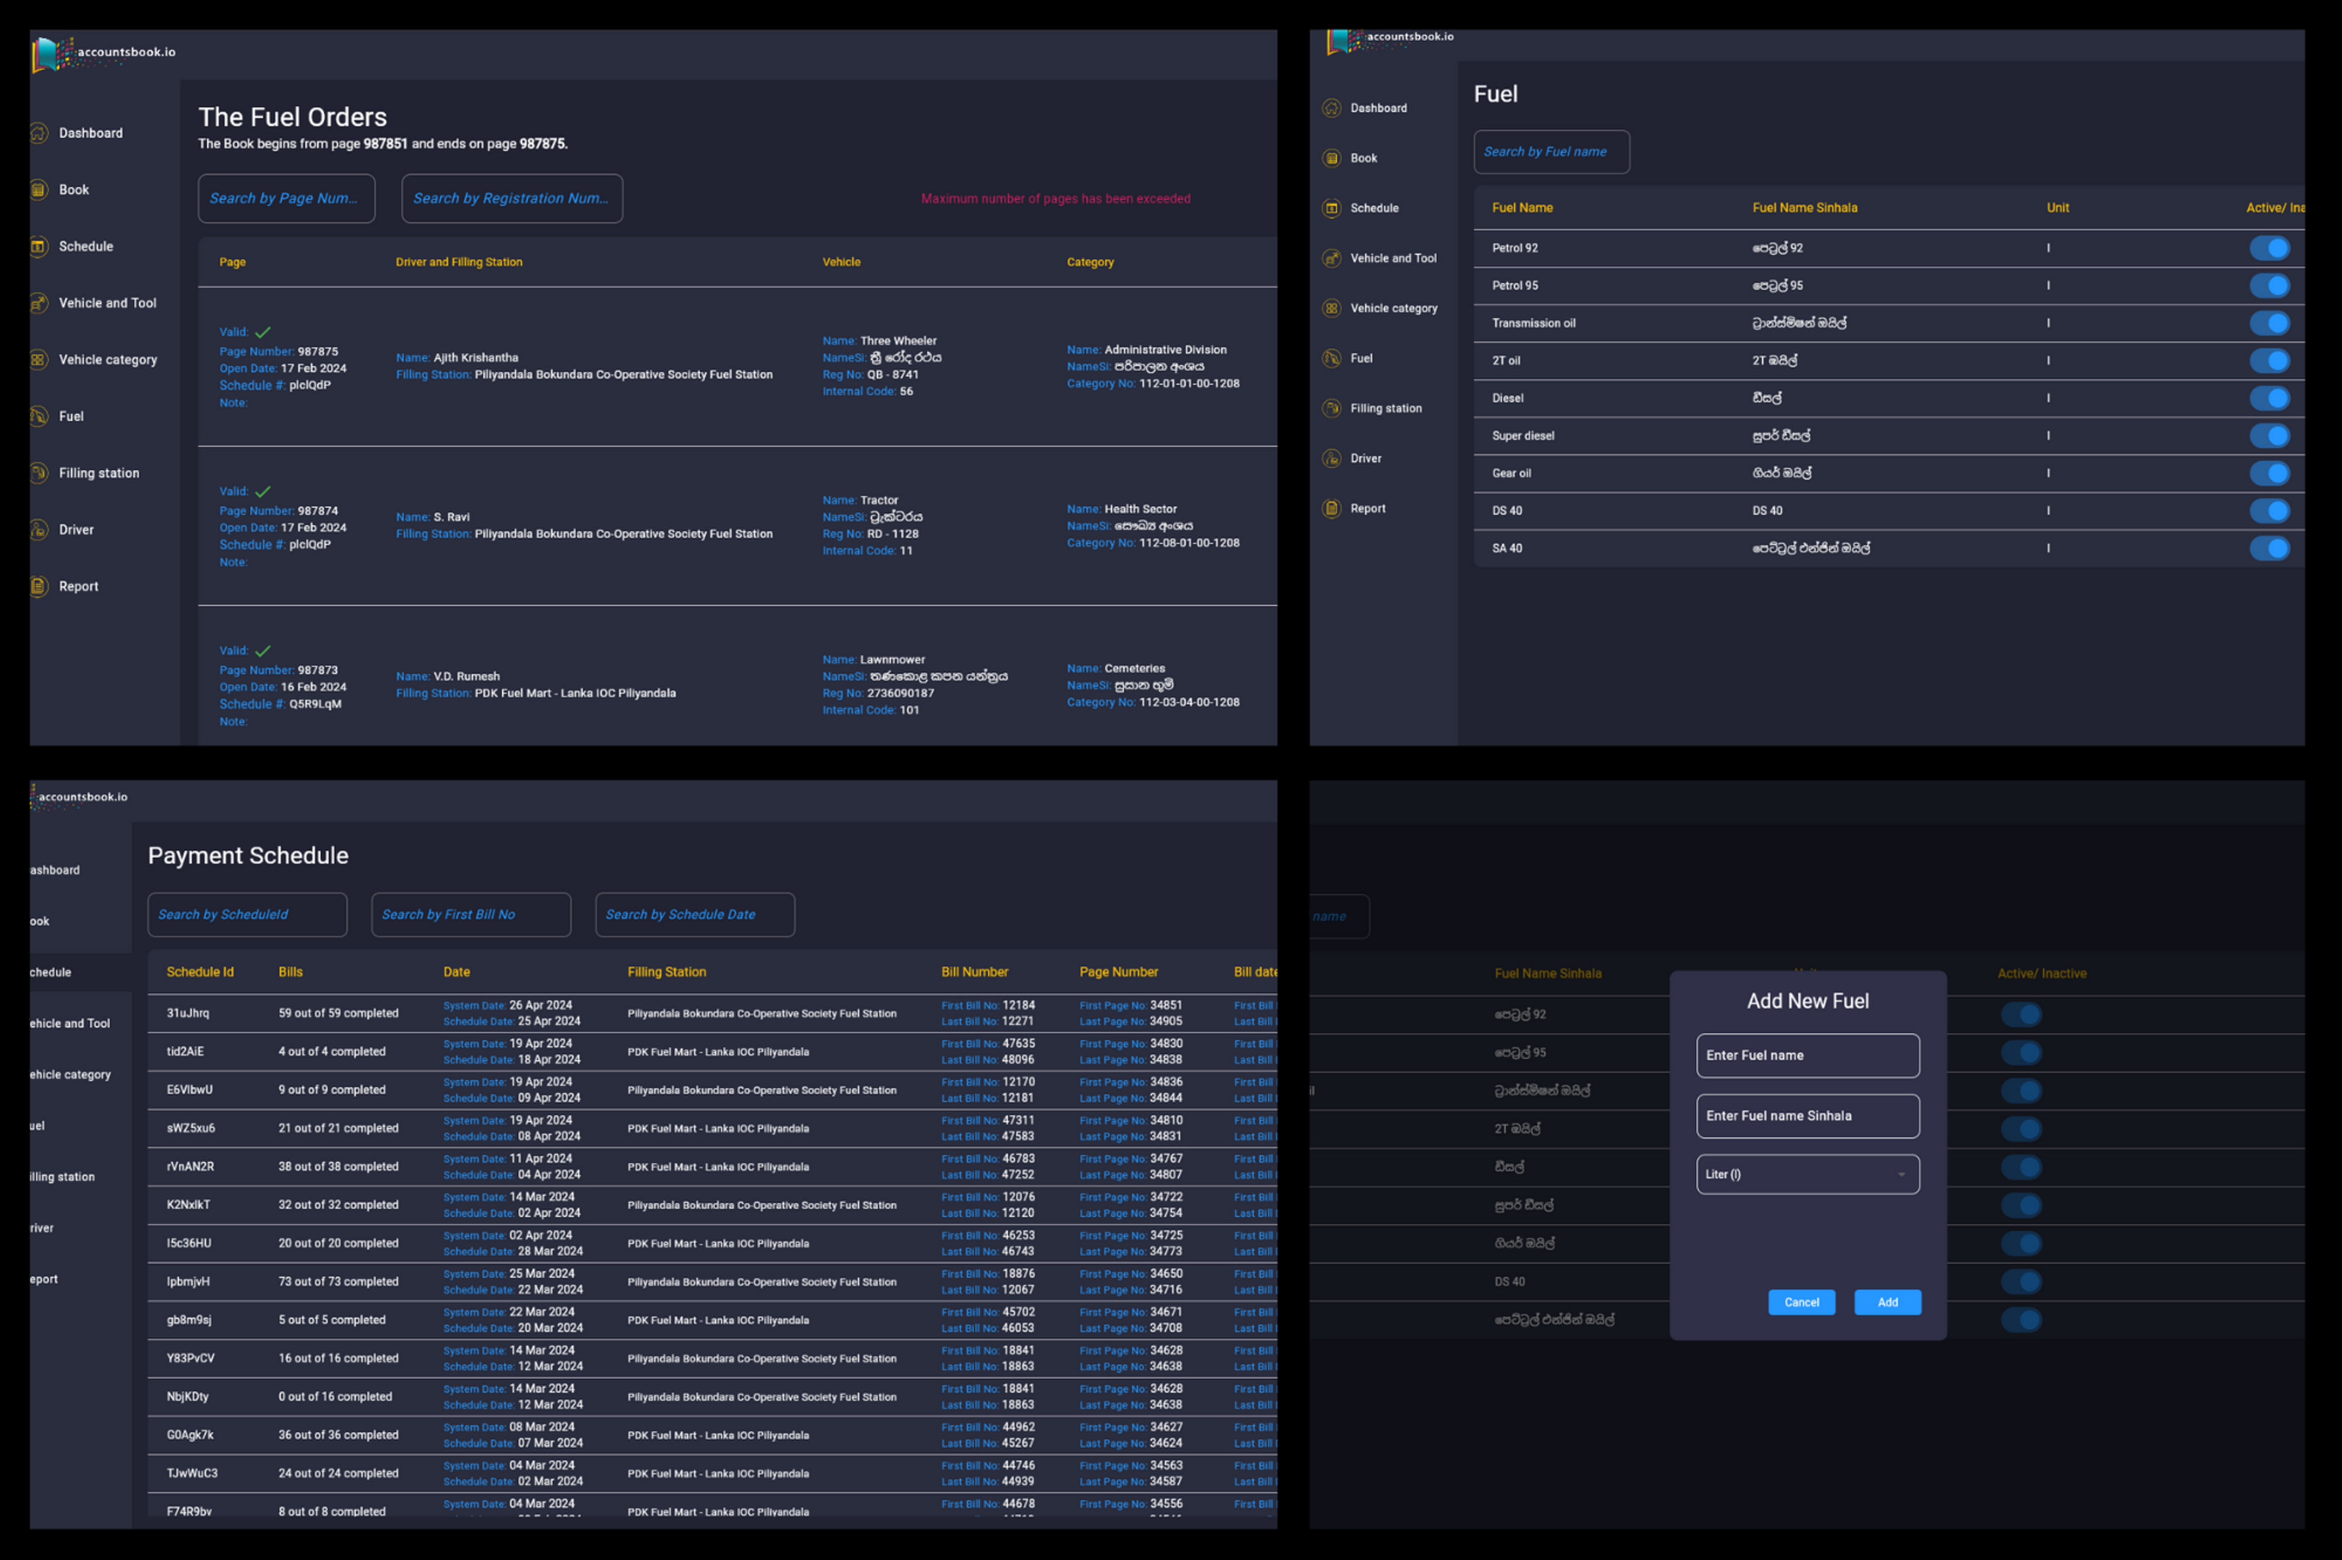Click Dashboard icon in Fuel page sidebar
Image resolution: width=2342 pixels, height=1560 pixels.
point(1332,107)
